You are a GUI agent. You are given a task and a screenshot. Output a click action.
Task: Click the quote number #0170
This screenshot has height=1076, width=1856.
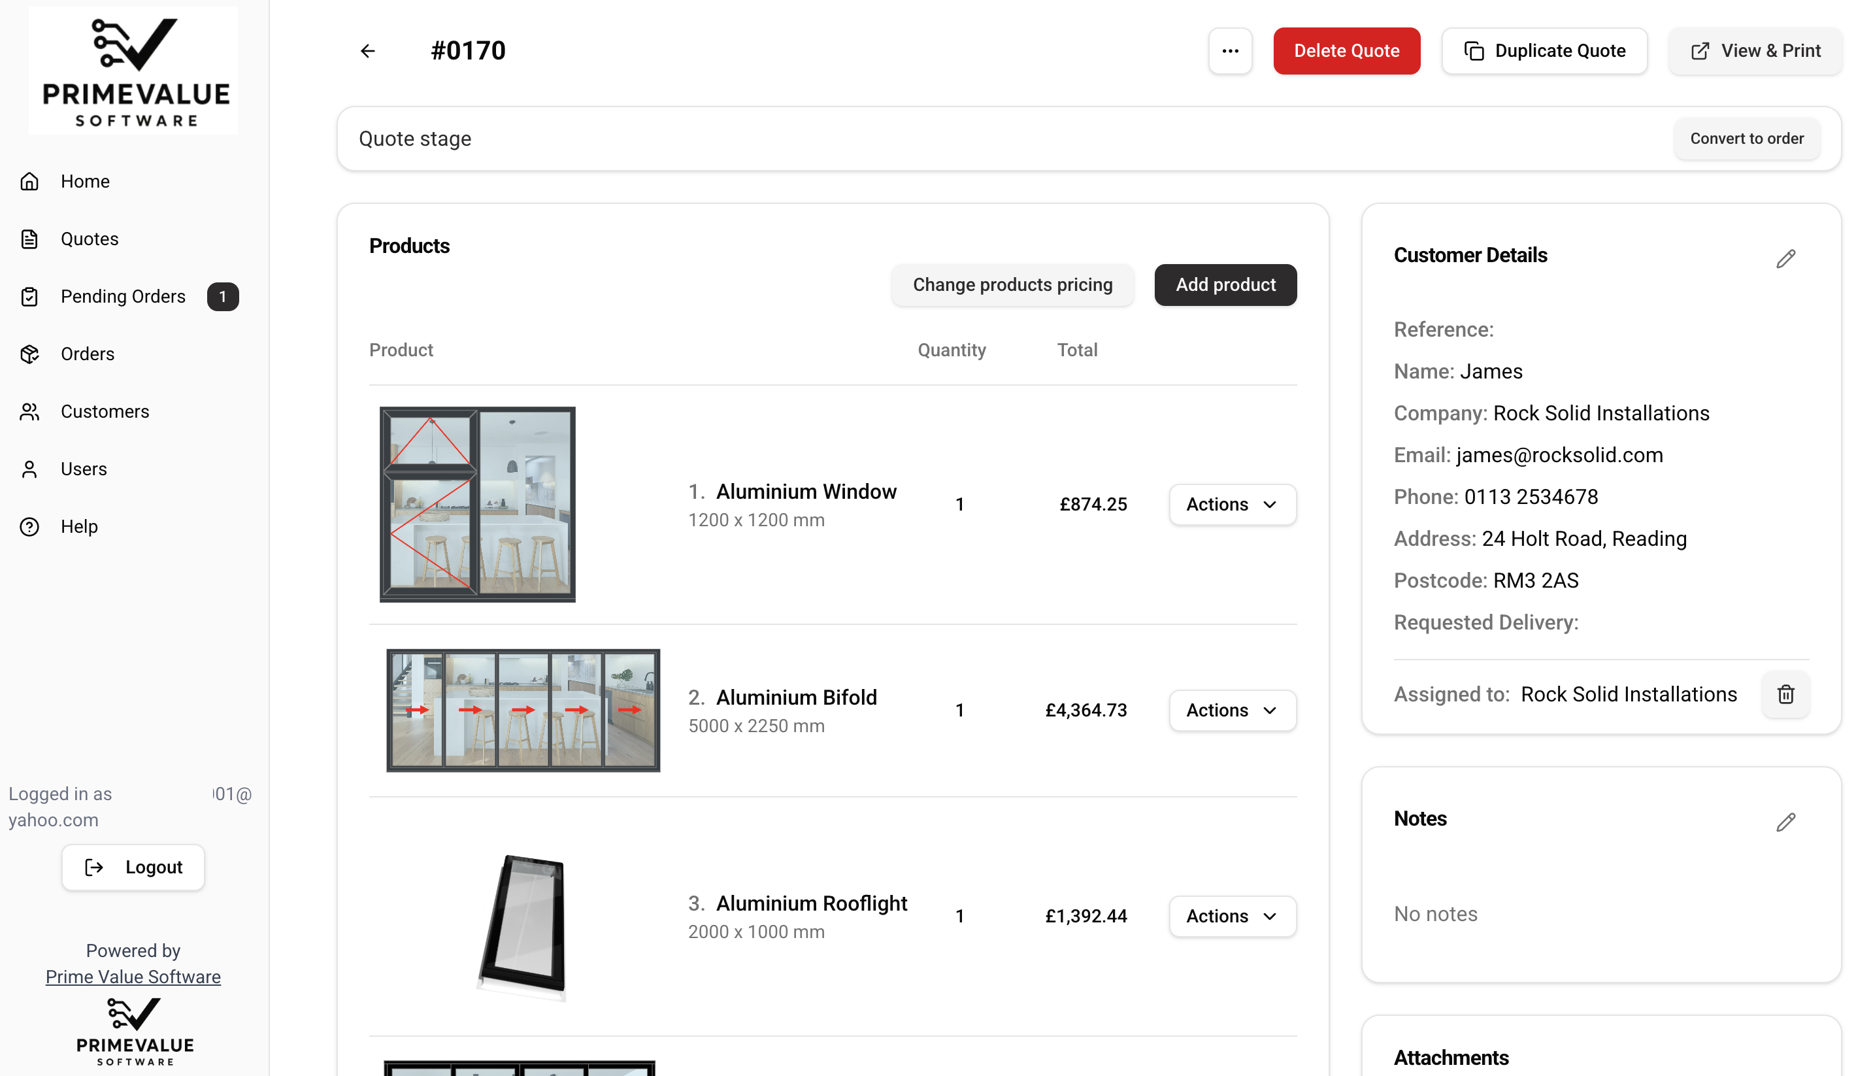(x=469, y=51)
